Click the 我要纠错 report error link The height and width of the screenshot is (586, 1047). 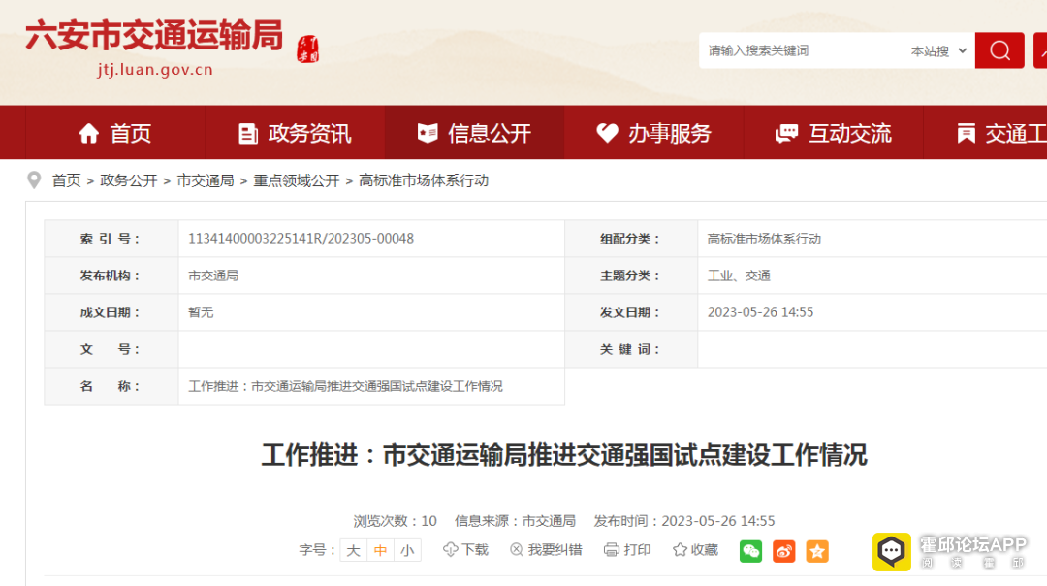coord(546,549)
